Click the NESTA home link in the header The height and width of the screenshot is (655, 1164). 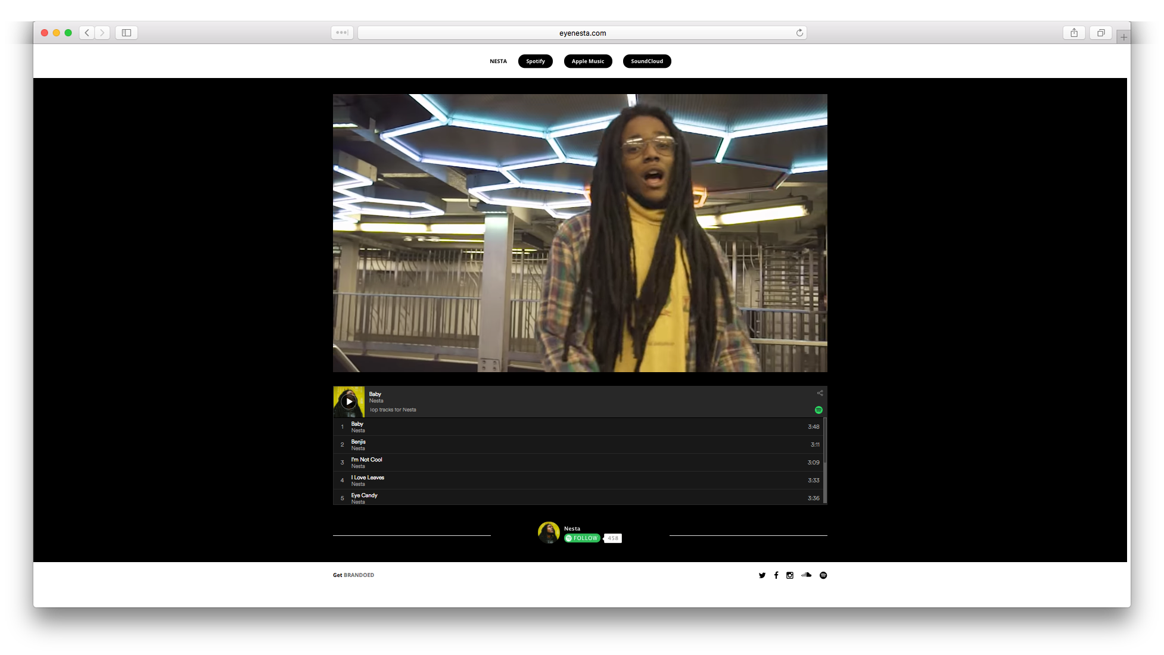(x=498, y=61)
